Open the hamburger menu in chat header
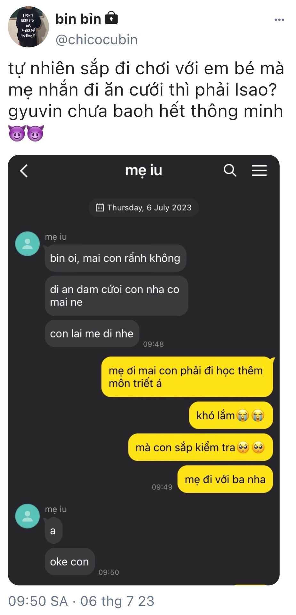The height and width of the screenshot is (615, 296). [259, 170]
